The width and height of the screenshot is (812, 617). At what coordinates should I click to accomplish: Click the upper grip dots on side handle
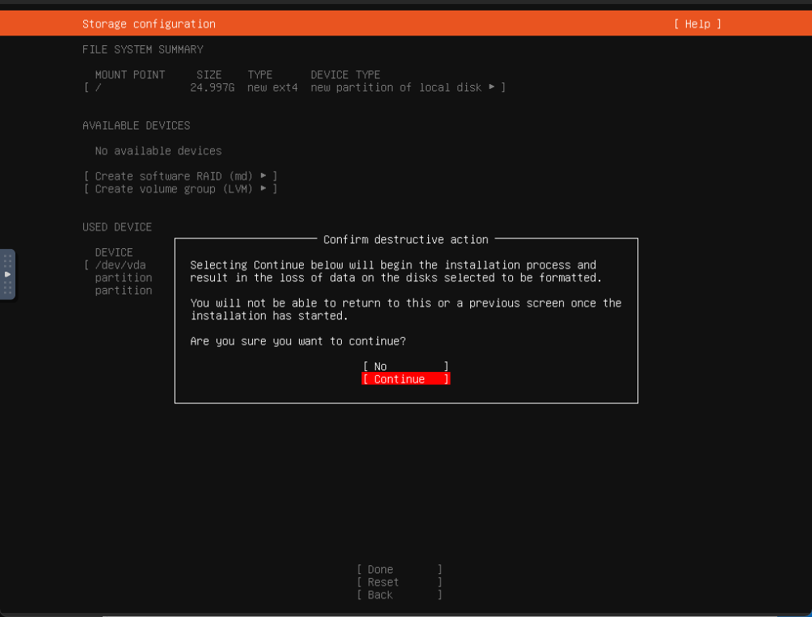[7, 260]
